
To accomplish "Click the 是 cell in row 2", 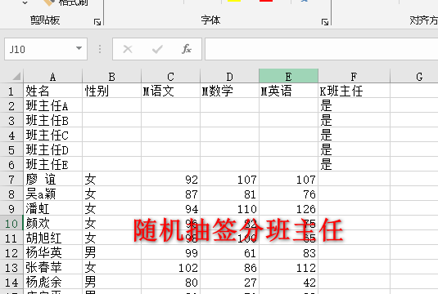I will pos(354,105).
